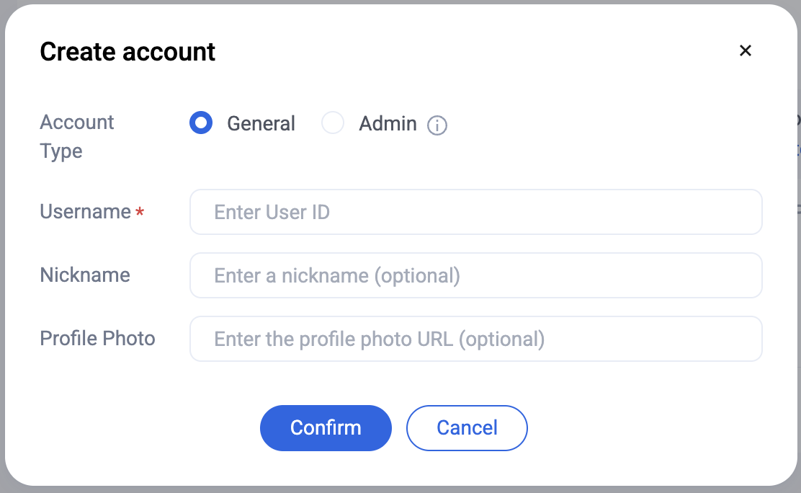Screen dimensions: 801x493
Task: Click into the nickname input box
Action: coord(476,275)
